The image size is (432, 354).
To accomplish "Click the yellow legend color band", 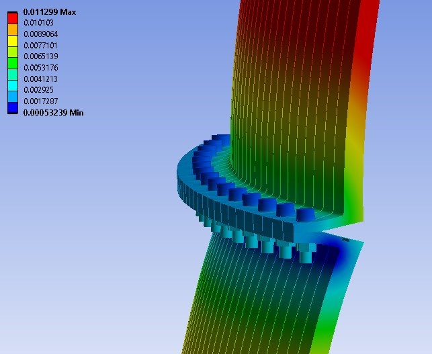I will click(x=13, y=40).
